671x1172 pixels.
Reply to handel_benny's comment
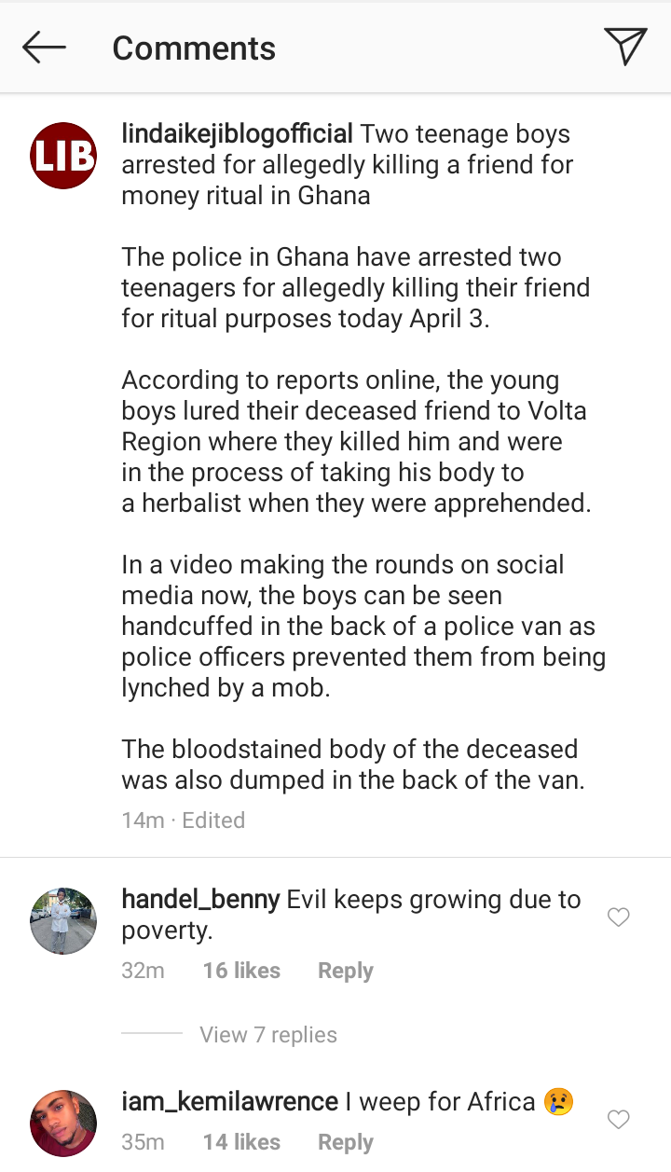pos(346,971)
